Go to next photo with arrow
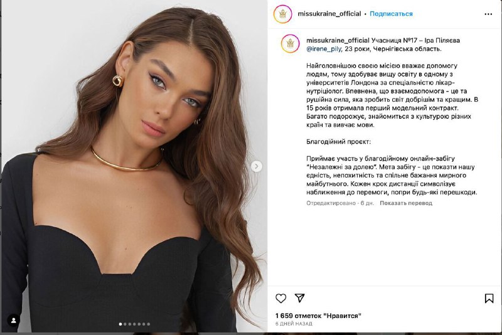The image size is (502, 335). tap(256, 166)
